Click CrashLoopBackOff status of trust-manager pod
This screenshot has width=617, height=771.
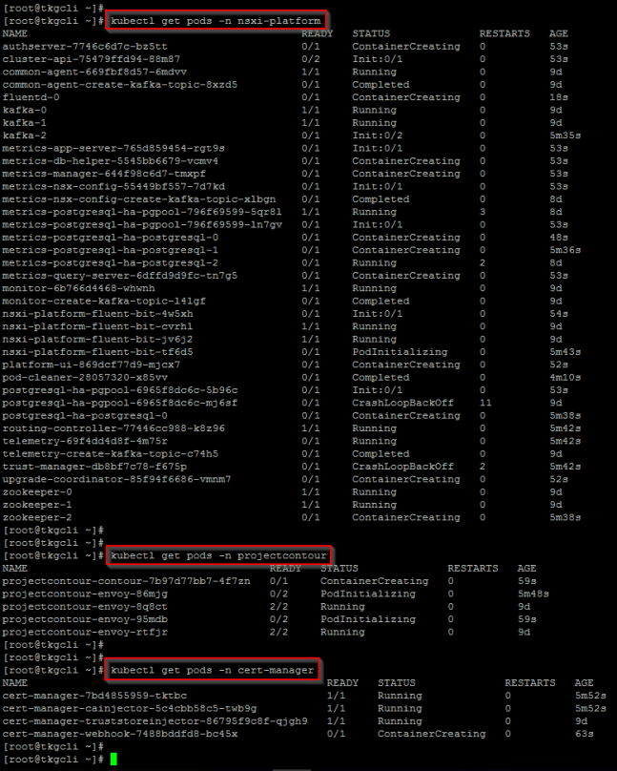(x=402, y=467)
